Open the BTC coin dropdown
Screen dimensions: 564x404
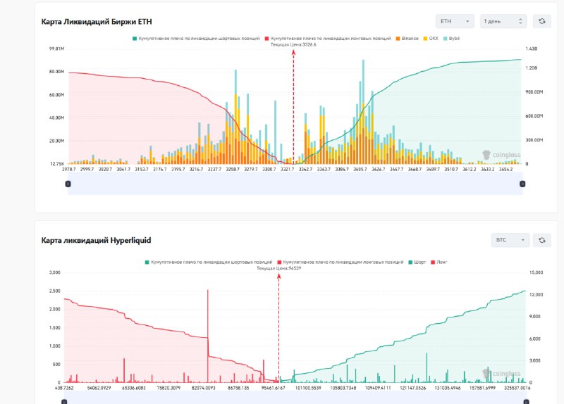(510, 240)
